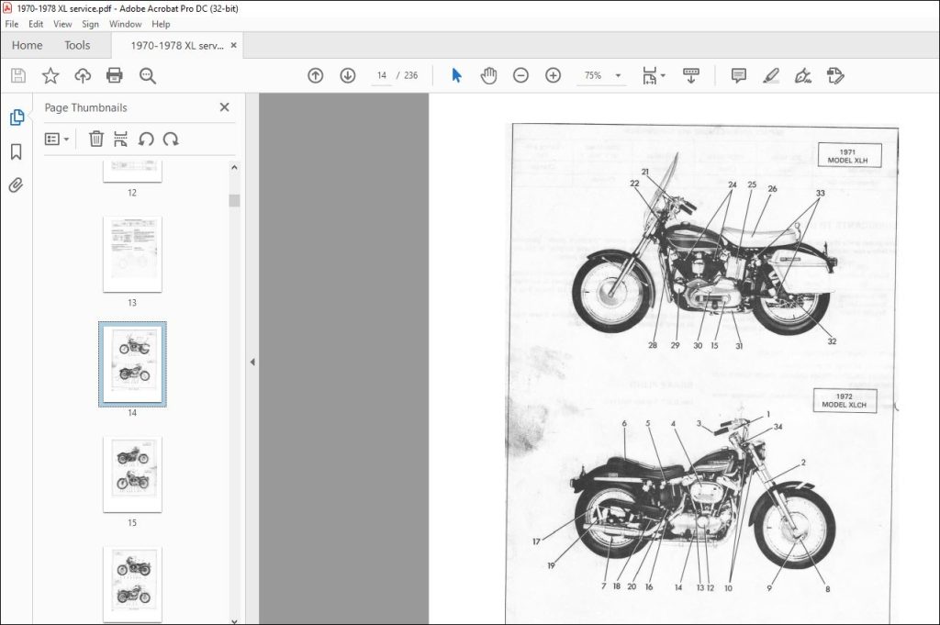Show Page Thumbnails sidebar icon
Image resolution: width=940 pixels, height=625 pixels.
(x=17, y=117)
